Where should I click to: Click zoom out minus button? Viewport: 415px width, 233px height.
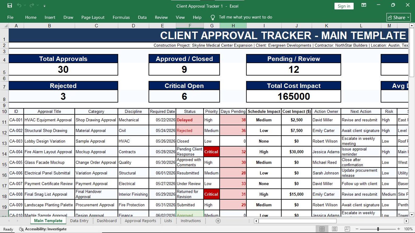coord(357,229)
